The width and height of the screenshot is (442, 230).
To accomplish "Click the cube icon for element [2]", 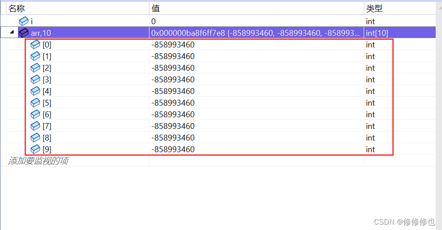I will pos(35,68).
